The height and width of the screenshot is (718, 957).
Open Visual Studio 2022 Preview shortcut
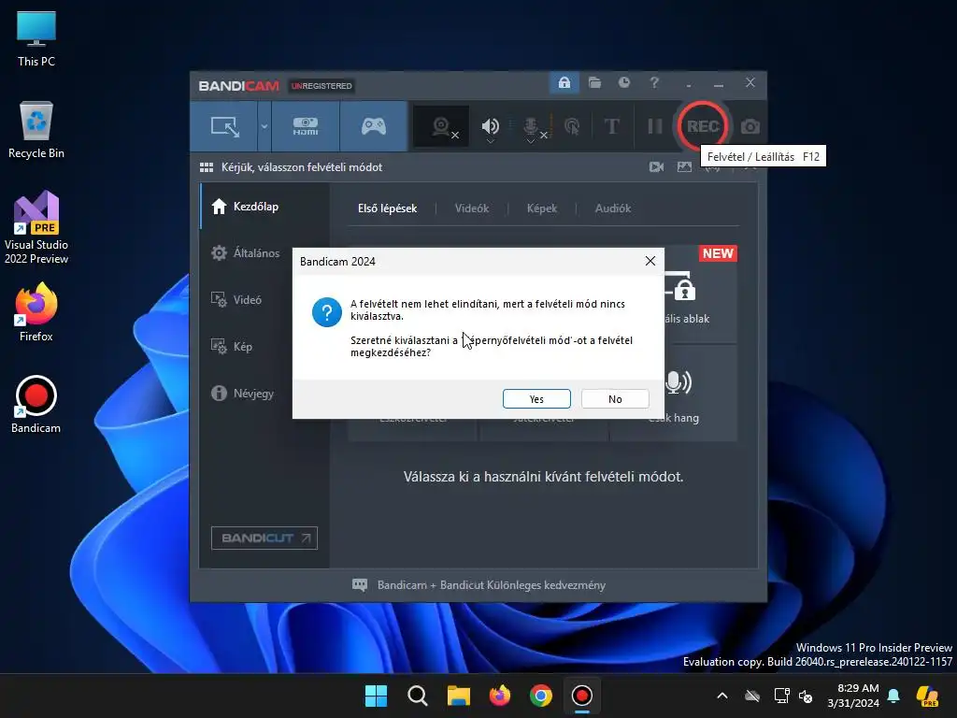36,227
